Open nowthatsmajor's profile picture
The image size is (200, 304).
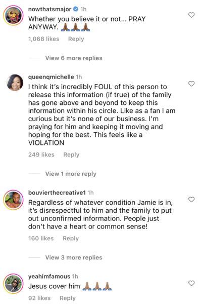pyautogui.click(x=13, y=15)
